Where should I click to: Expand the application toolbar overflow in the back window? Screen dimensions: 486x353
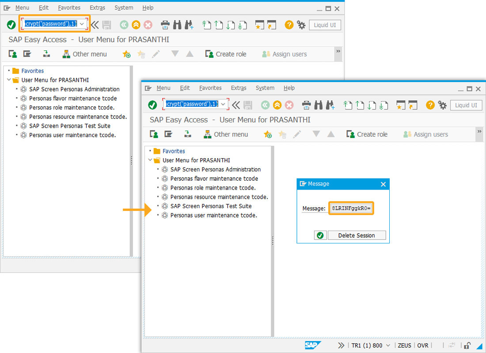(338, 51)
